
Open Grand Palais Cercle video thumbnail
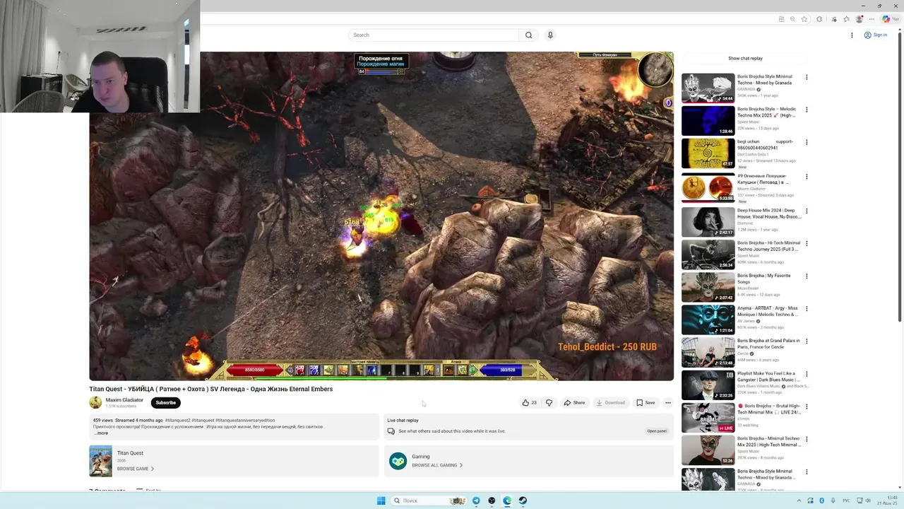pos(708,353)
